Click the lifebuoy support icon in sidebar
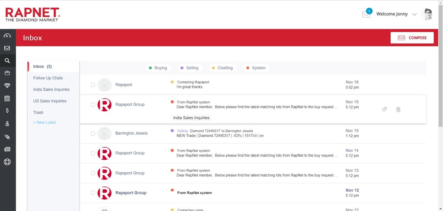Screen dimensions: 443x211 click(x=7, y=162)
